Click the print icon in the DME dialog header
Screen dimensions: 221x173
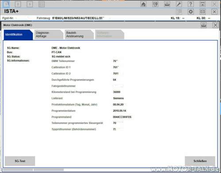204,25
